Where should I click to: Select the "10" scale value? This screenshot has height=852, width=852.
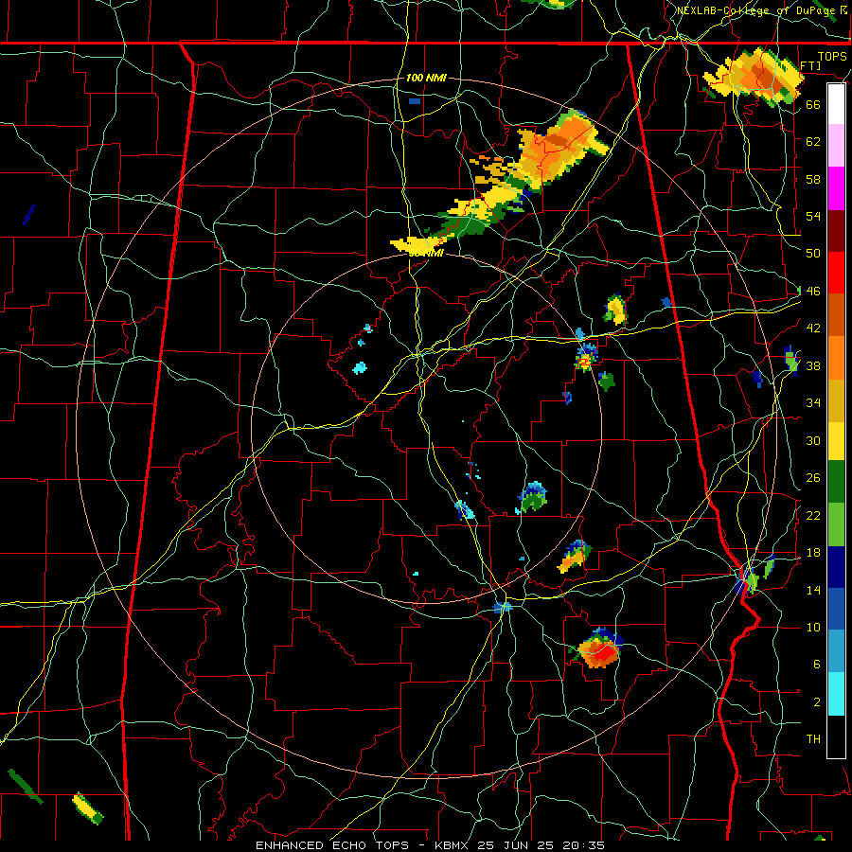click(x=813, y=628)
